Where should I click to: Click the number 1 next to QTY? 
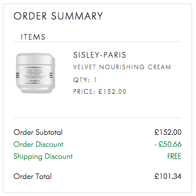click(x=95, y=80)
